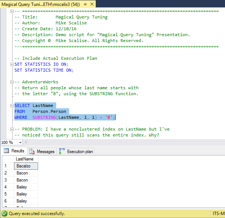Click the Description comment line
Viewport: 225px width, 218px height.
pyautogui.click(x=102, y=35)
